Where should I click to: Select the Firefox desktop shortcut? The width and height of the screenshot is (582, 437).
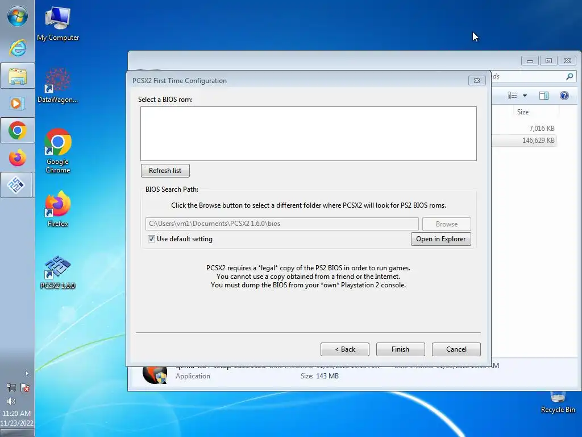tap(58, 209)
